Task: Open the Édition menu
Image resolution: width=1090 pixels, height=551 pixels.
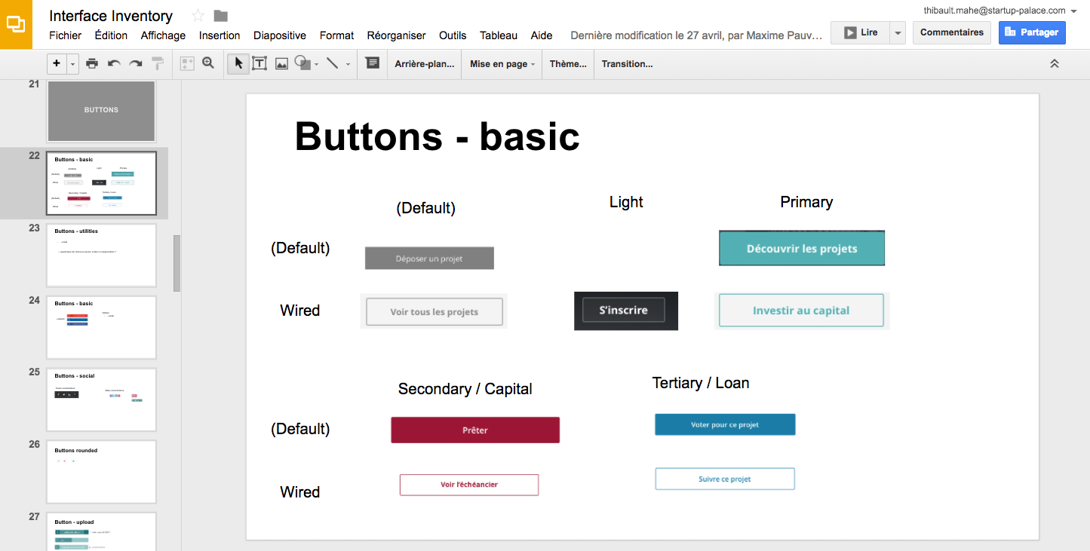Action: [x=111, y=35]
